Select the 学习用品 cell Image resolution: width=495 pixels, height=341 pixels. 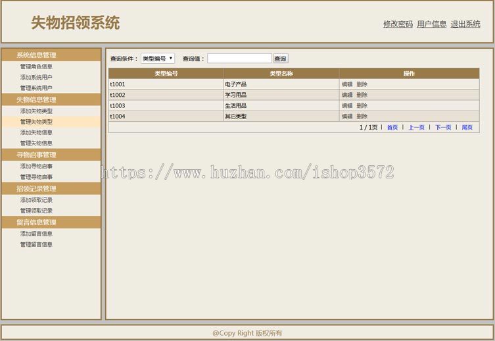pyautogui.click(x=281, y=95)
